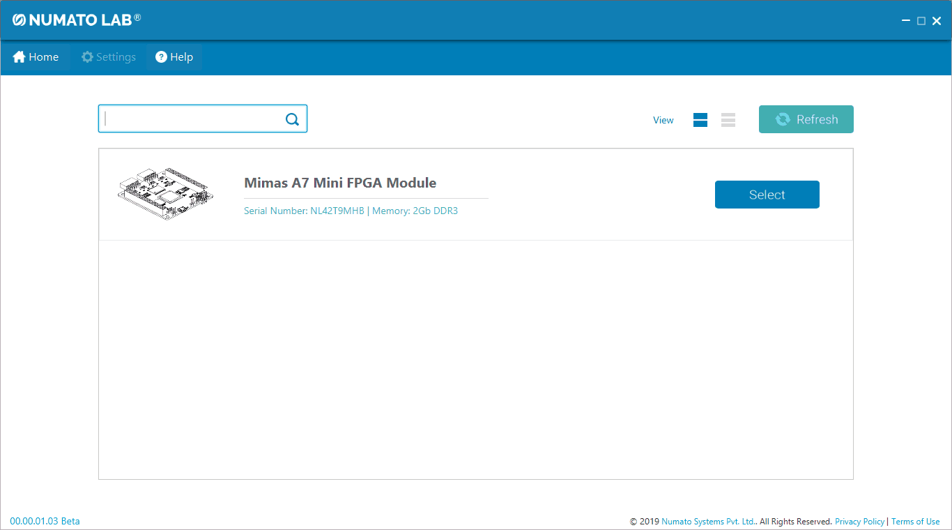Click the Numato Lab logo
The image size is (952, 530).
coord(77,20)
